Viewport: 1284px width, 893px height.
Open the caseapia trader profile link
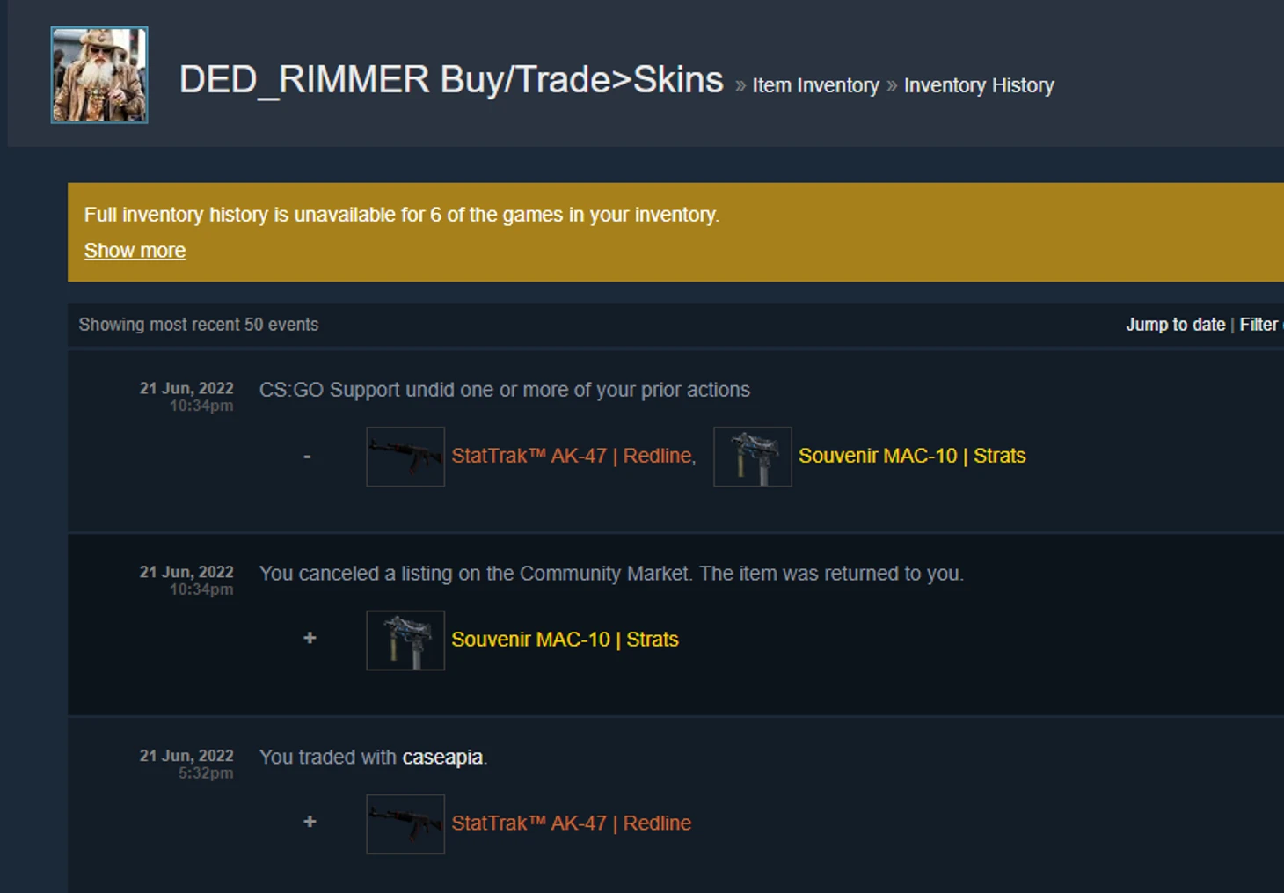(x=442, y=758)
